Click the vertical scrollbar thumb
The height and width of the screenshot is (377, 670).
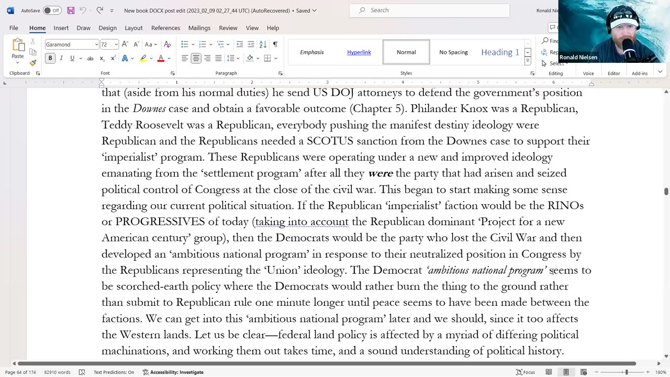666,191
